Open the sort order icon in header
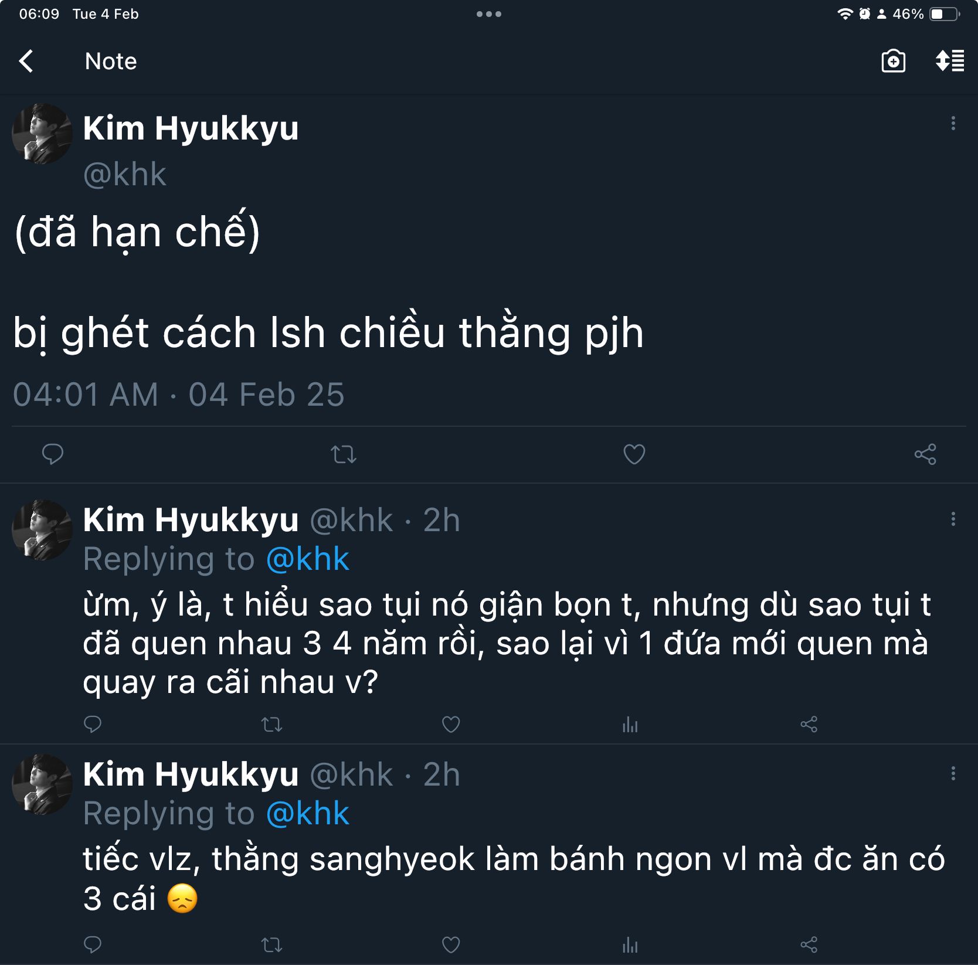The image size is (978, 965). click(950, 61)
